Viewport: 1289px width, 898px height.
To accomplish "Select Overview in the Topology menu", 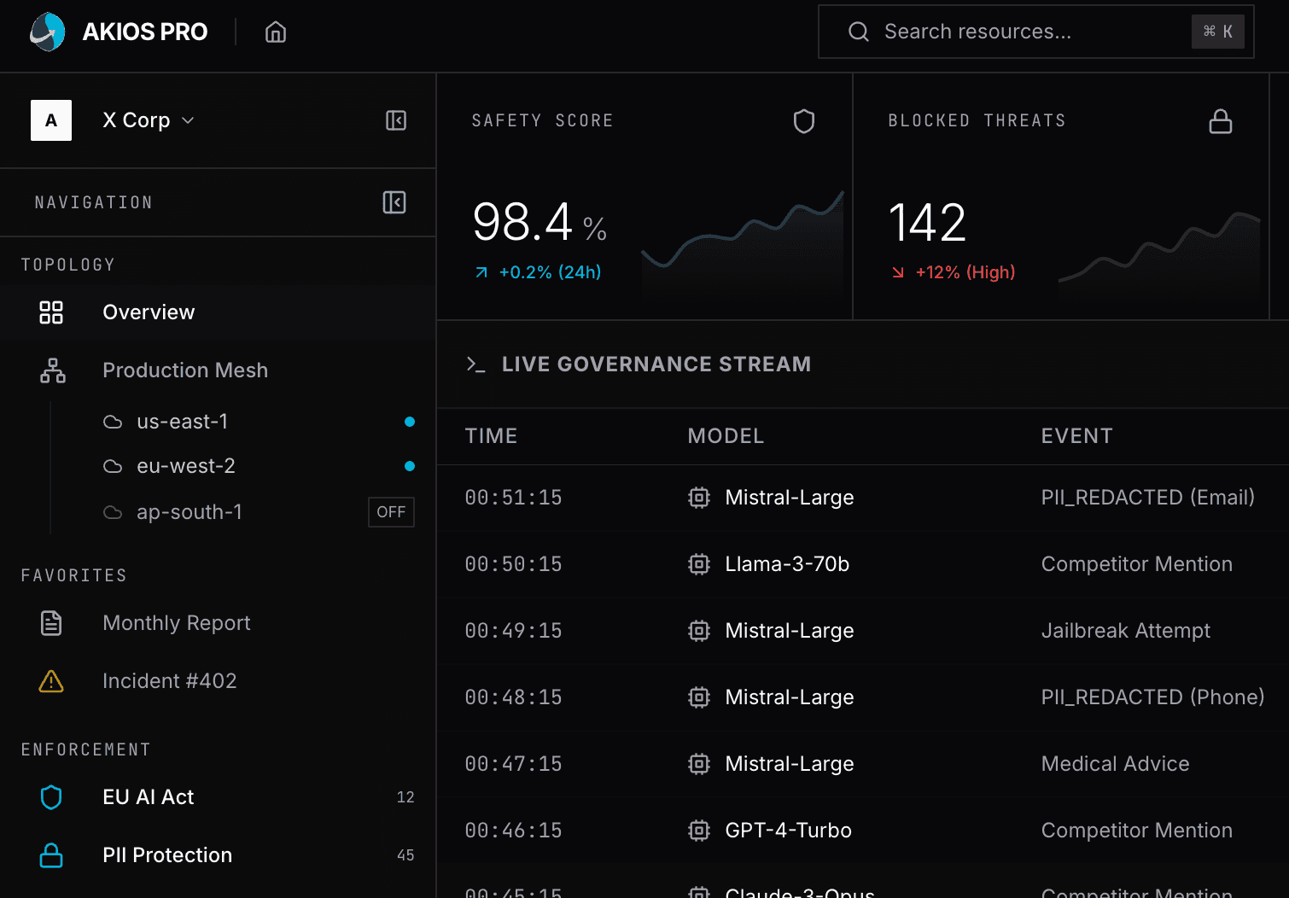I will pos(149,312).
